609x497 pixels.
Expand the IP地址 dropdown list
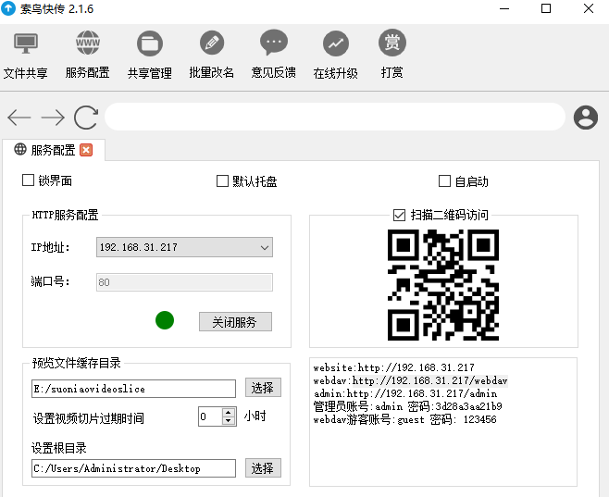(264, 247)
